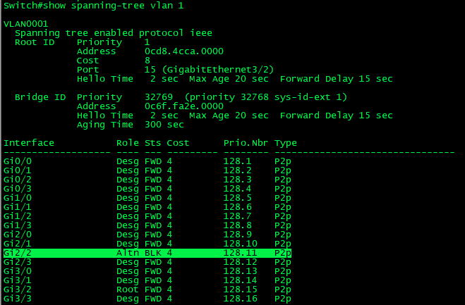This screenshot has height=305, width=465.
Task: Click the Root ID Priority value 1
Action: point(147,42)
